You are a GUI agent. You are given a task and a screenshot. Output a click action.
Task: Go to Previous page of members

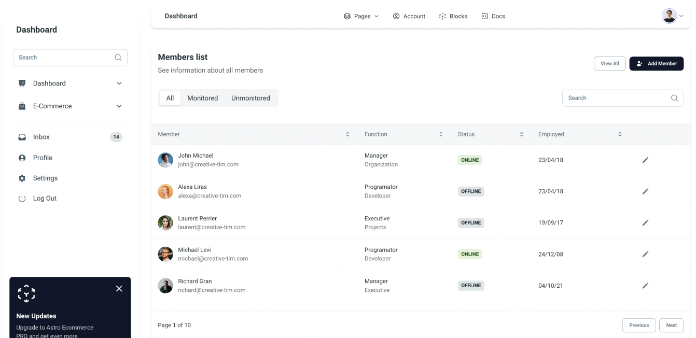(x=639, y=326)
